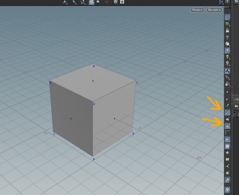
Task: Open the third tool dropdown in top toolbar
Action: coord(83,2)
